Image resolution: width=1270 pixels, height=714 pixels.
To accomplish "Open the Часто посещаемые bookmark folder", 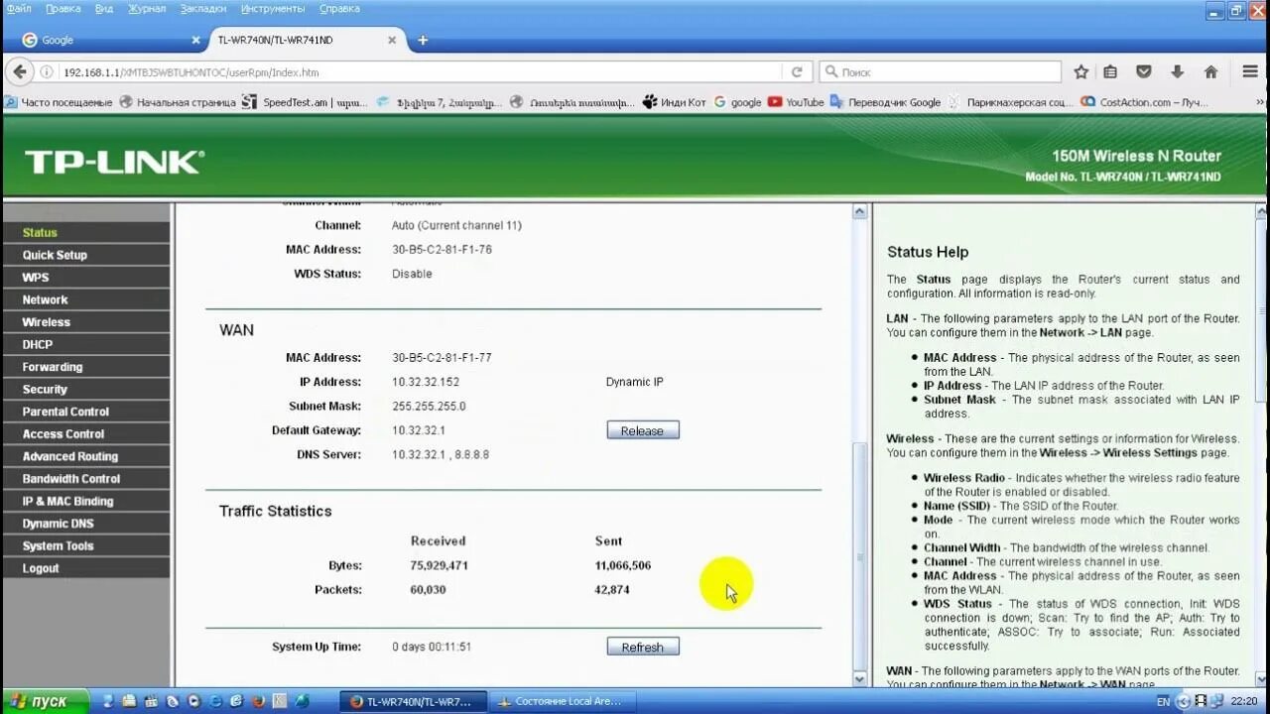I will [x=59, y=102].
